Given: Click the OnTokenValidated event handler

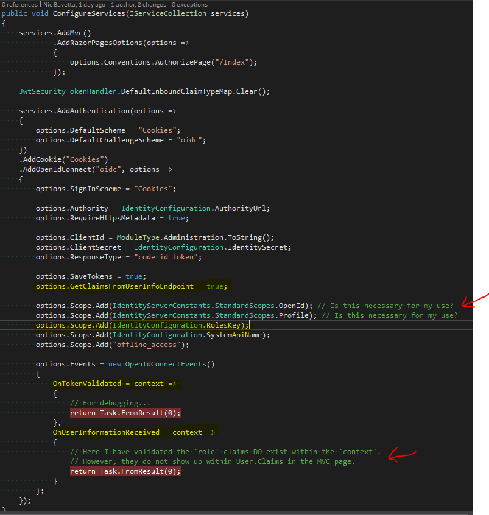Looking at the screenshot, I should 114,384.
